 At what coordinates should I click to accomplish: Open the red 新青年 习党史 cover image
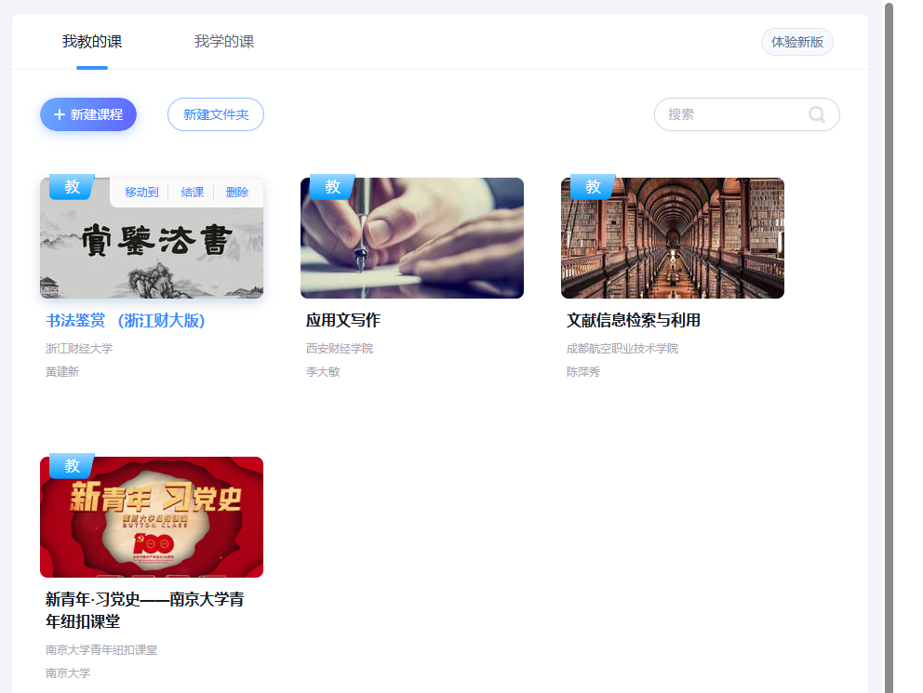click(152, 519)
